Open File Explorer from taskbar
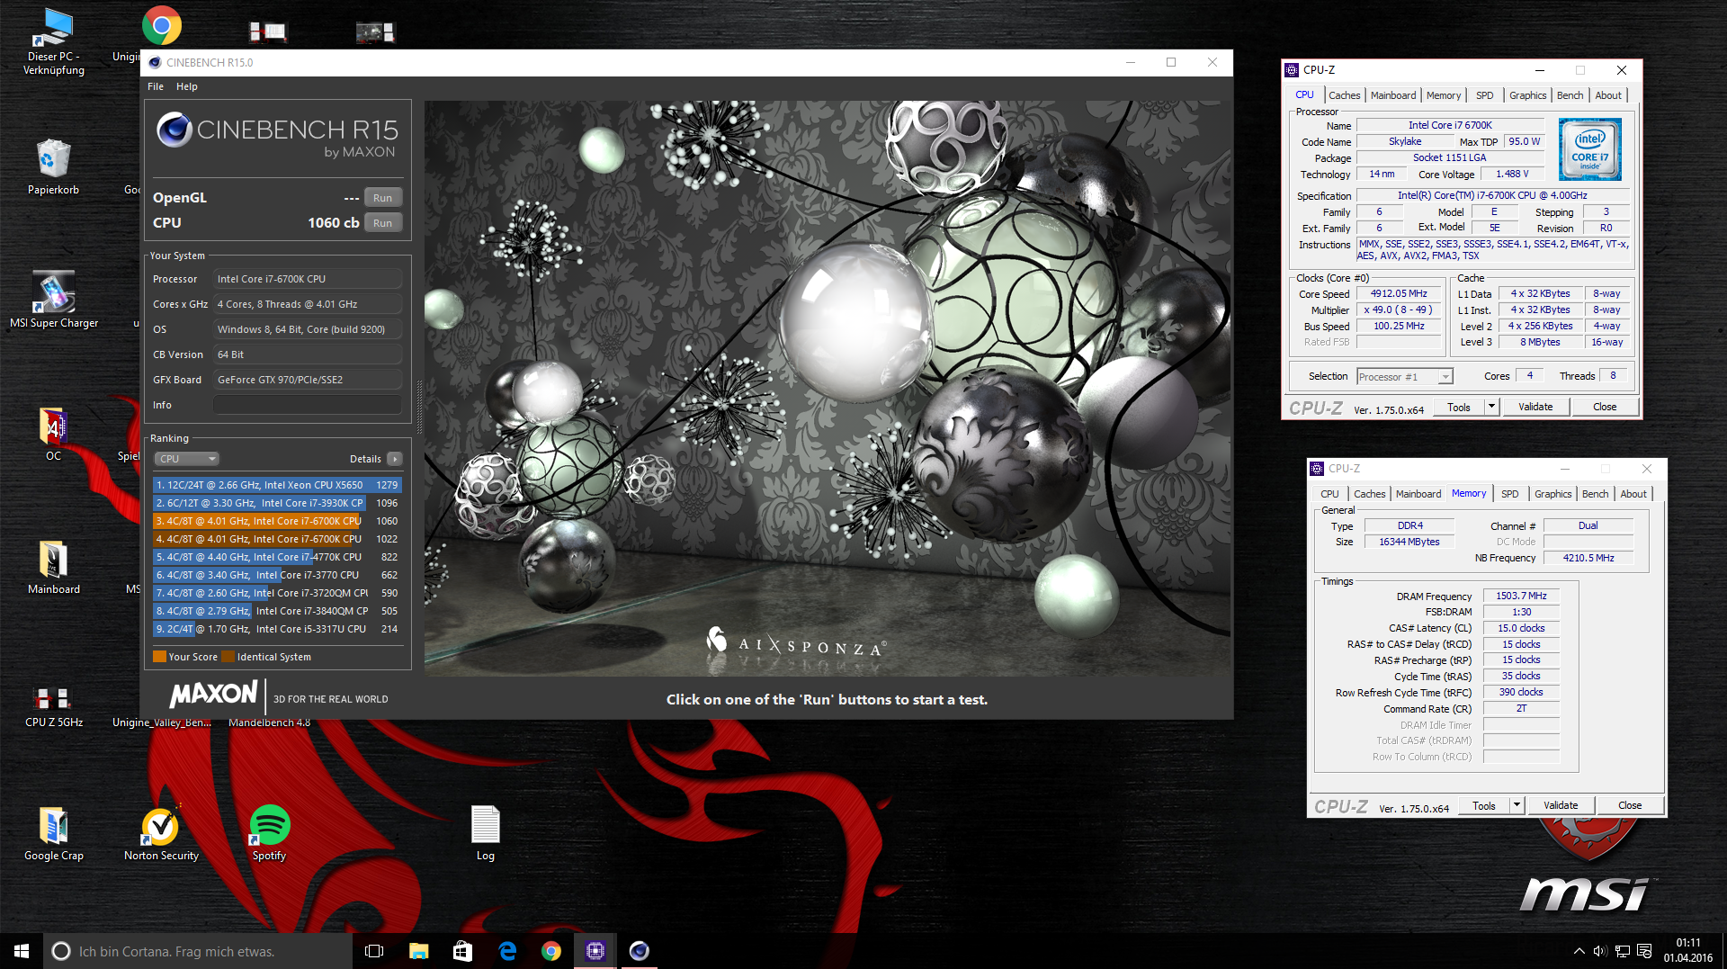Screen dimensions: 1727x969 coord(418,951)
